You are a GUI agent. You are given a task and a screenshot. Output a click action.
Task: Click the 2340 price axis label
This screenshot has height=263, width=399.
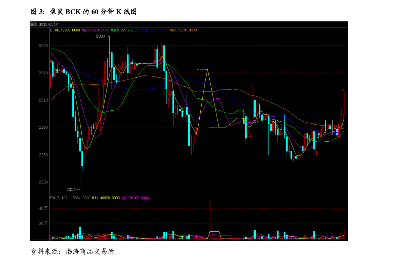coord(43,73)
